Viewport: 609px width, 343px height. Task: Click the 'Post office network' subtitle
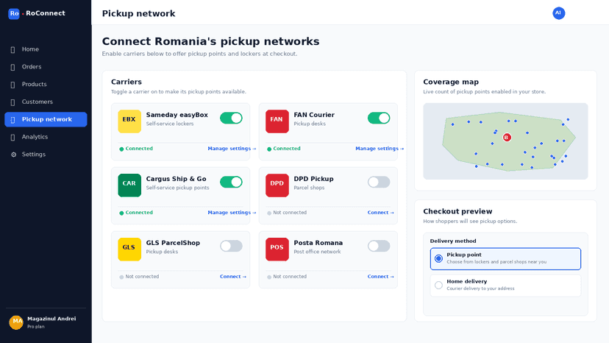coord(317,252)
